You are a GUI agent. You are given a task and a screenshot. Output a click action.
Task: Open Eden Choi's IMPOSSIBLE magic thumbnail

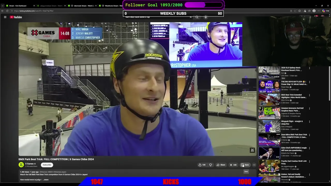tap(269, 153)
